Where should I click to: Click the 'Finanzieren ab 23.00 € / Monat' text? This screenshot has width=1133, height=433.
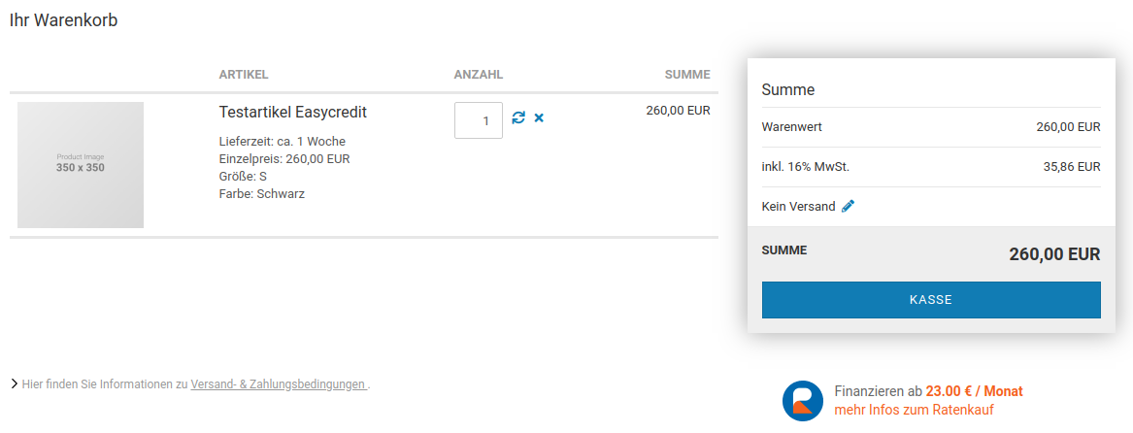928,391
